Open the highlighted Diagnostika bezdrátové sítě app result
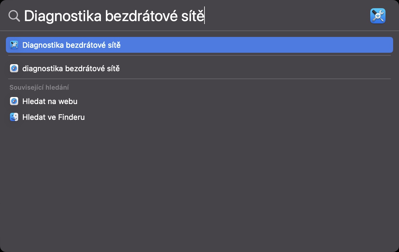Viewport: 399px width, 252px height. pyautogui.click(x=71, y=45)
